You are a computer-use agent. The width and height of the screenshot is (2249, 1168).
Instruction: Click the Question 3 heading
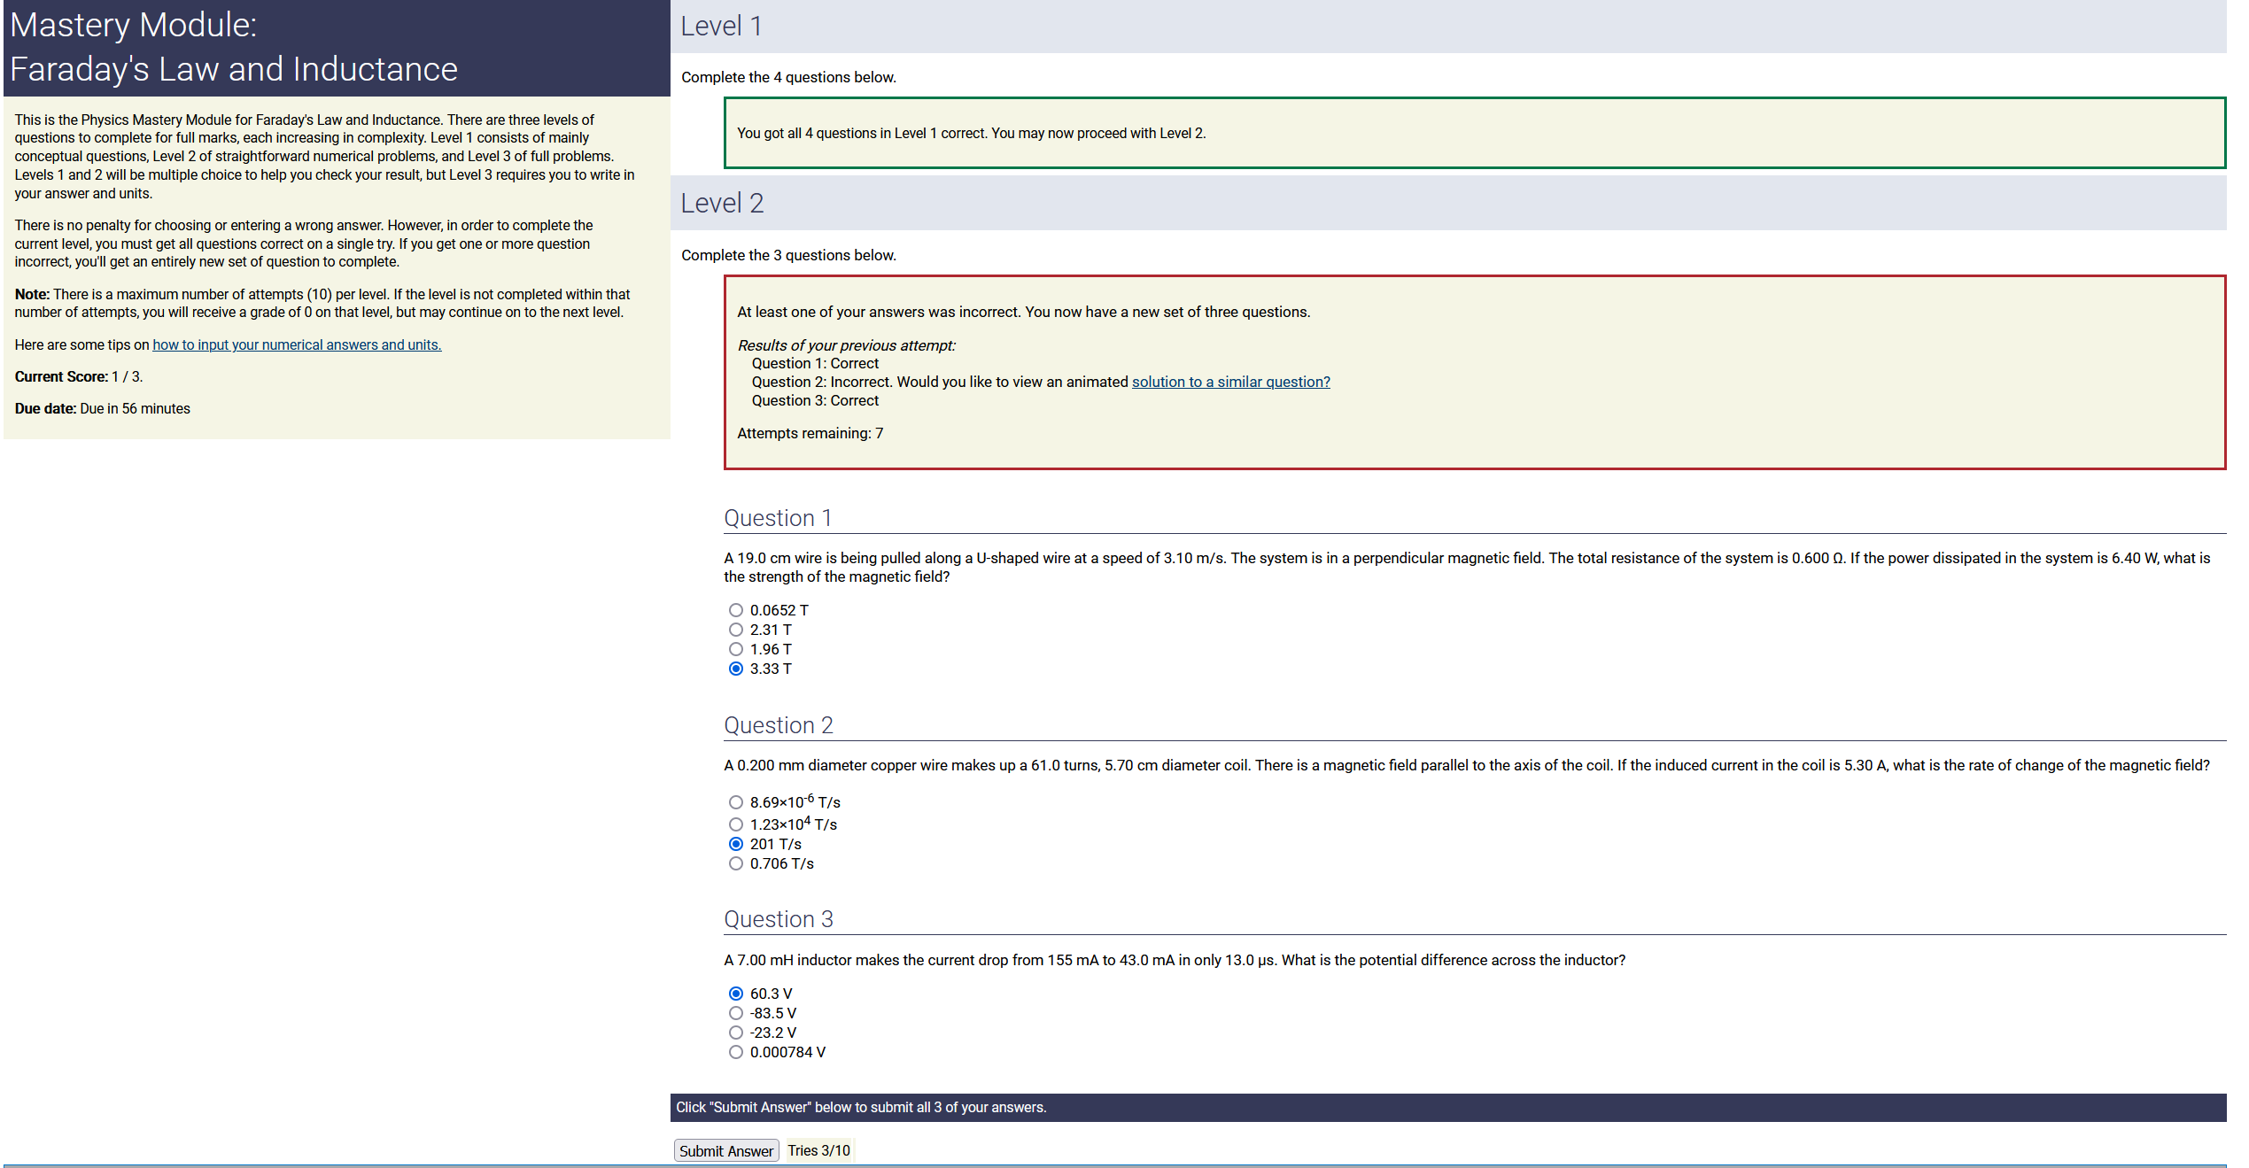[778, 919]
